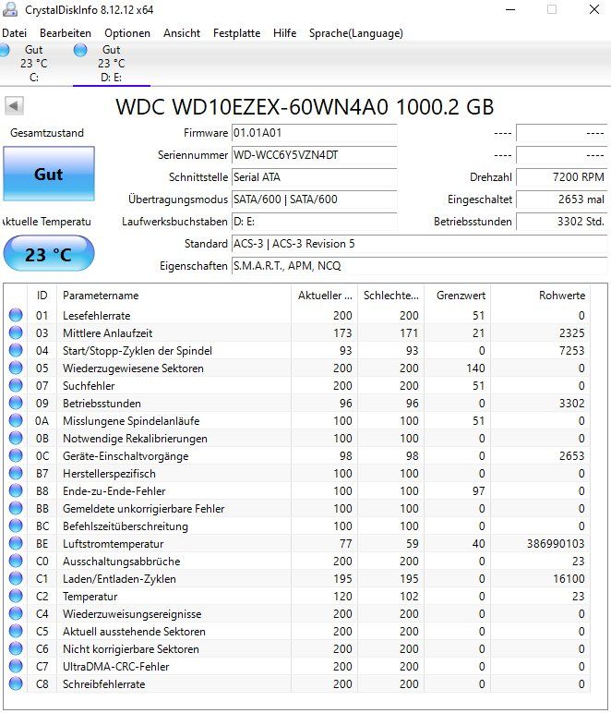Click Grenzwert 97 of Ende-zu-Ende-Fehler
This screenshot has height=713, width=611.
(x=478, y=490)
